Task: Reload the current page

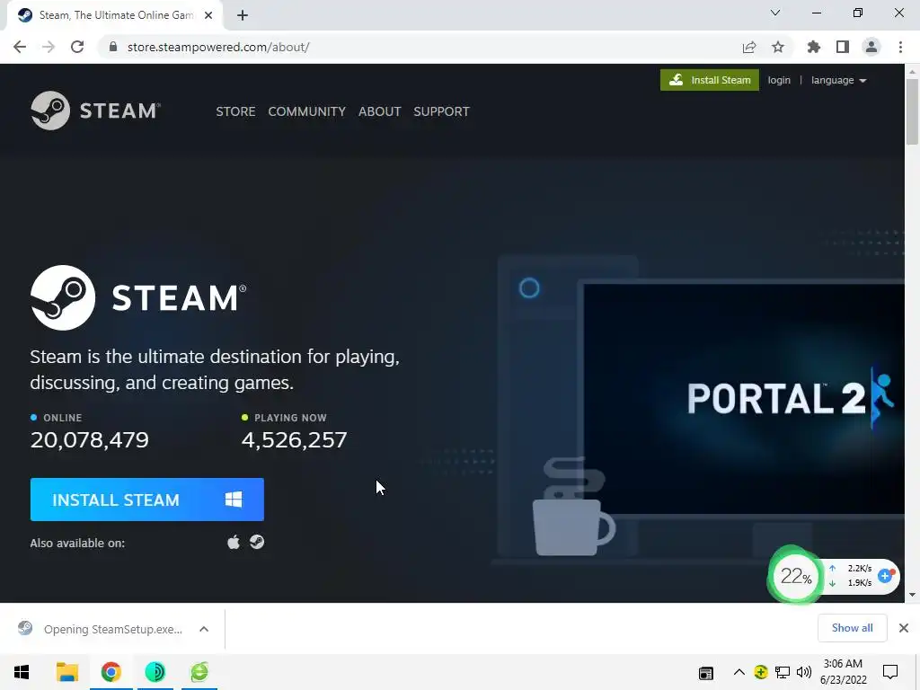Action: coord(77,47)
